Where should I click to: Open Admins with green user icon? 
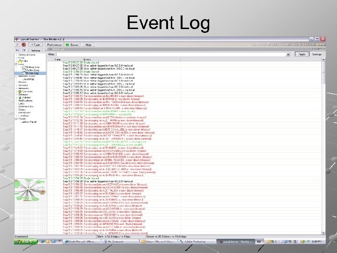pos(25,97)
